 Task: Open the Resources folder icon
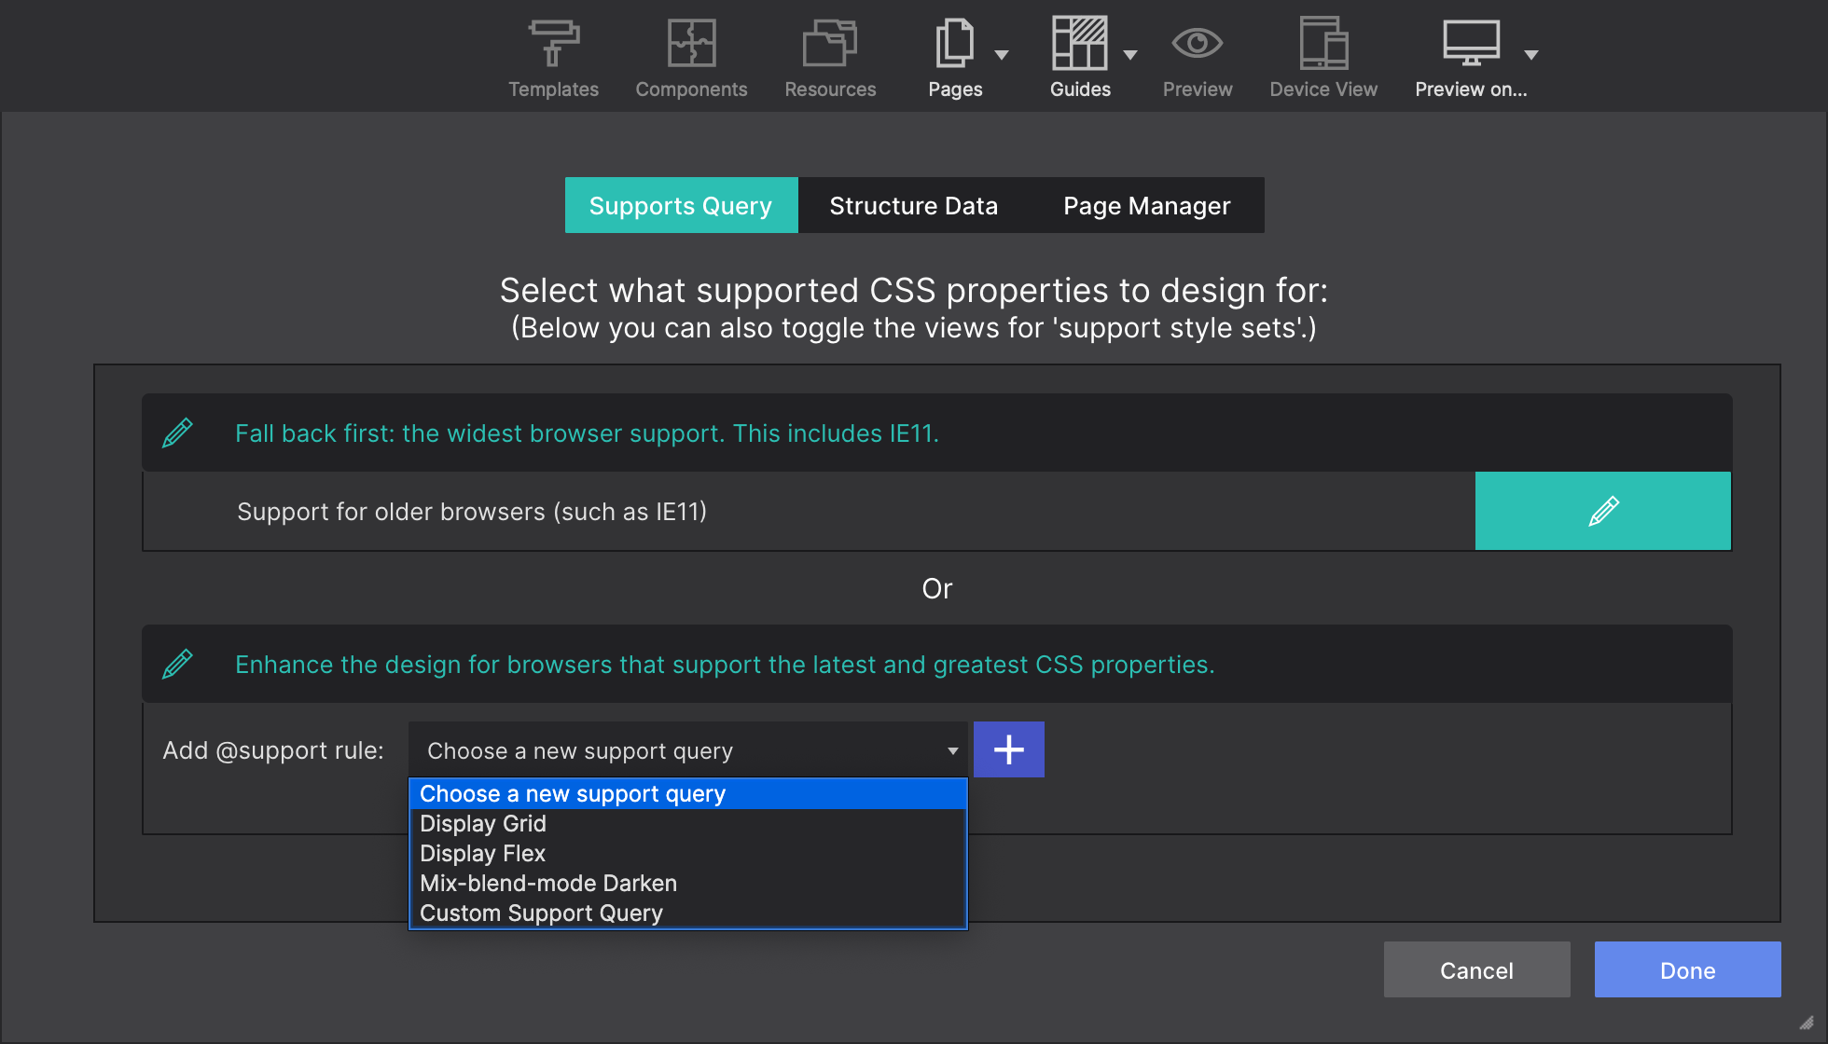[x=830, y=43]
